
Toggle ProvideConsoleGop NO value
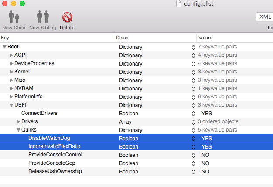pyautogui.click(x=205, y=163)
